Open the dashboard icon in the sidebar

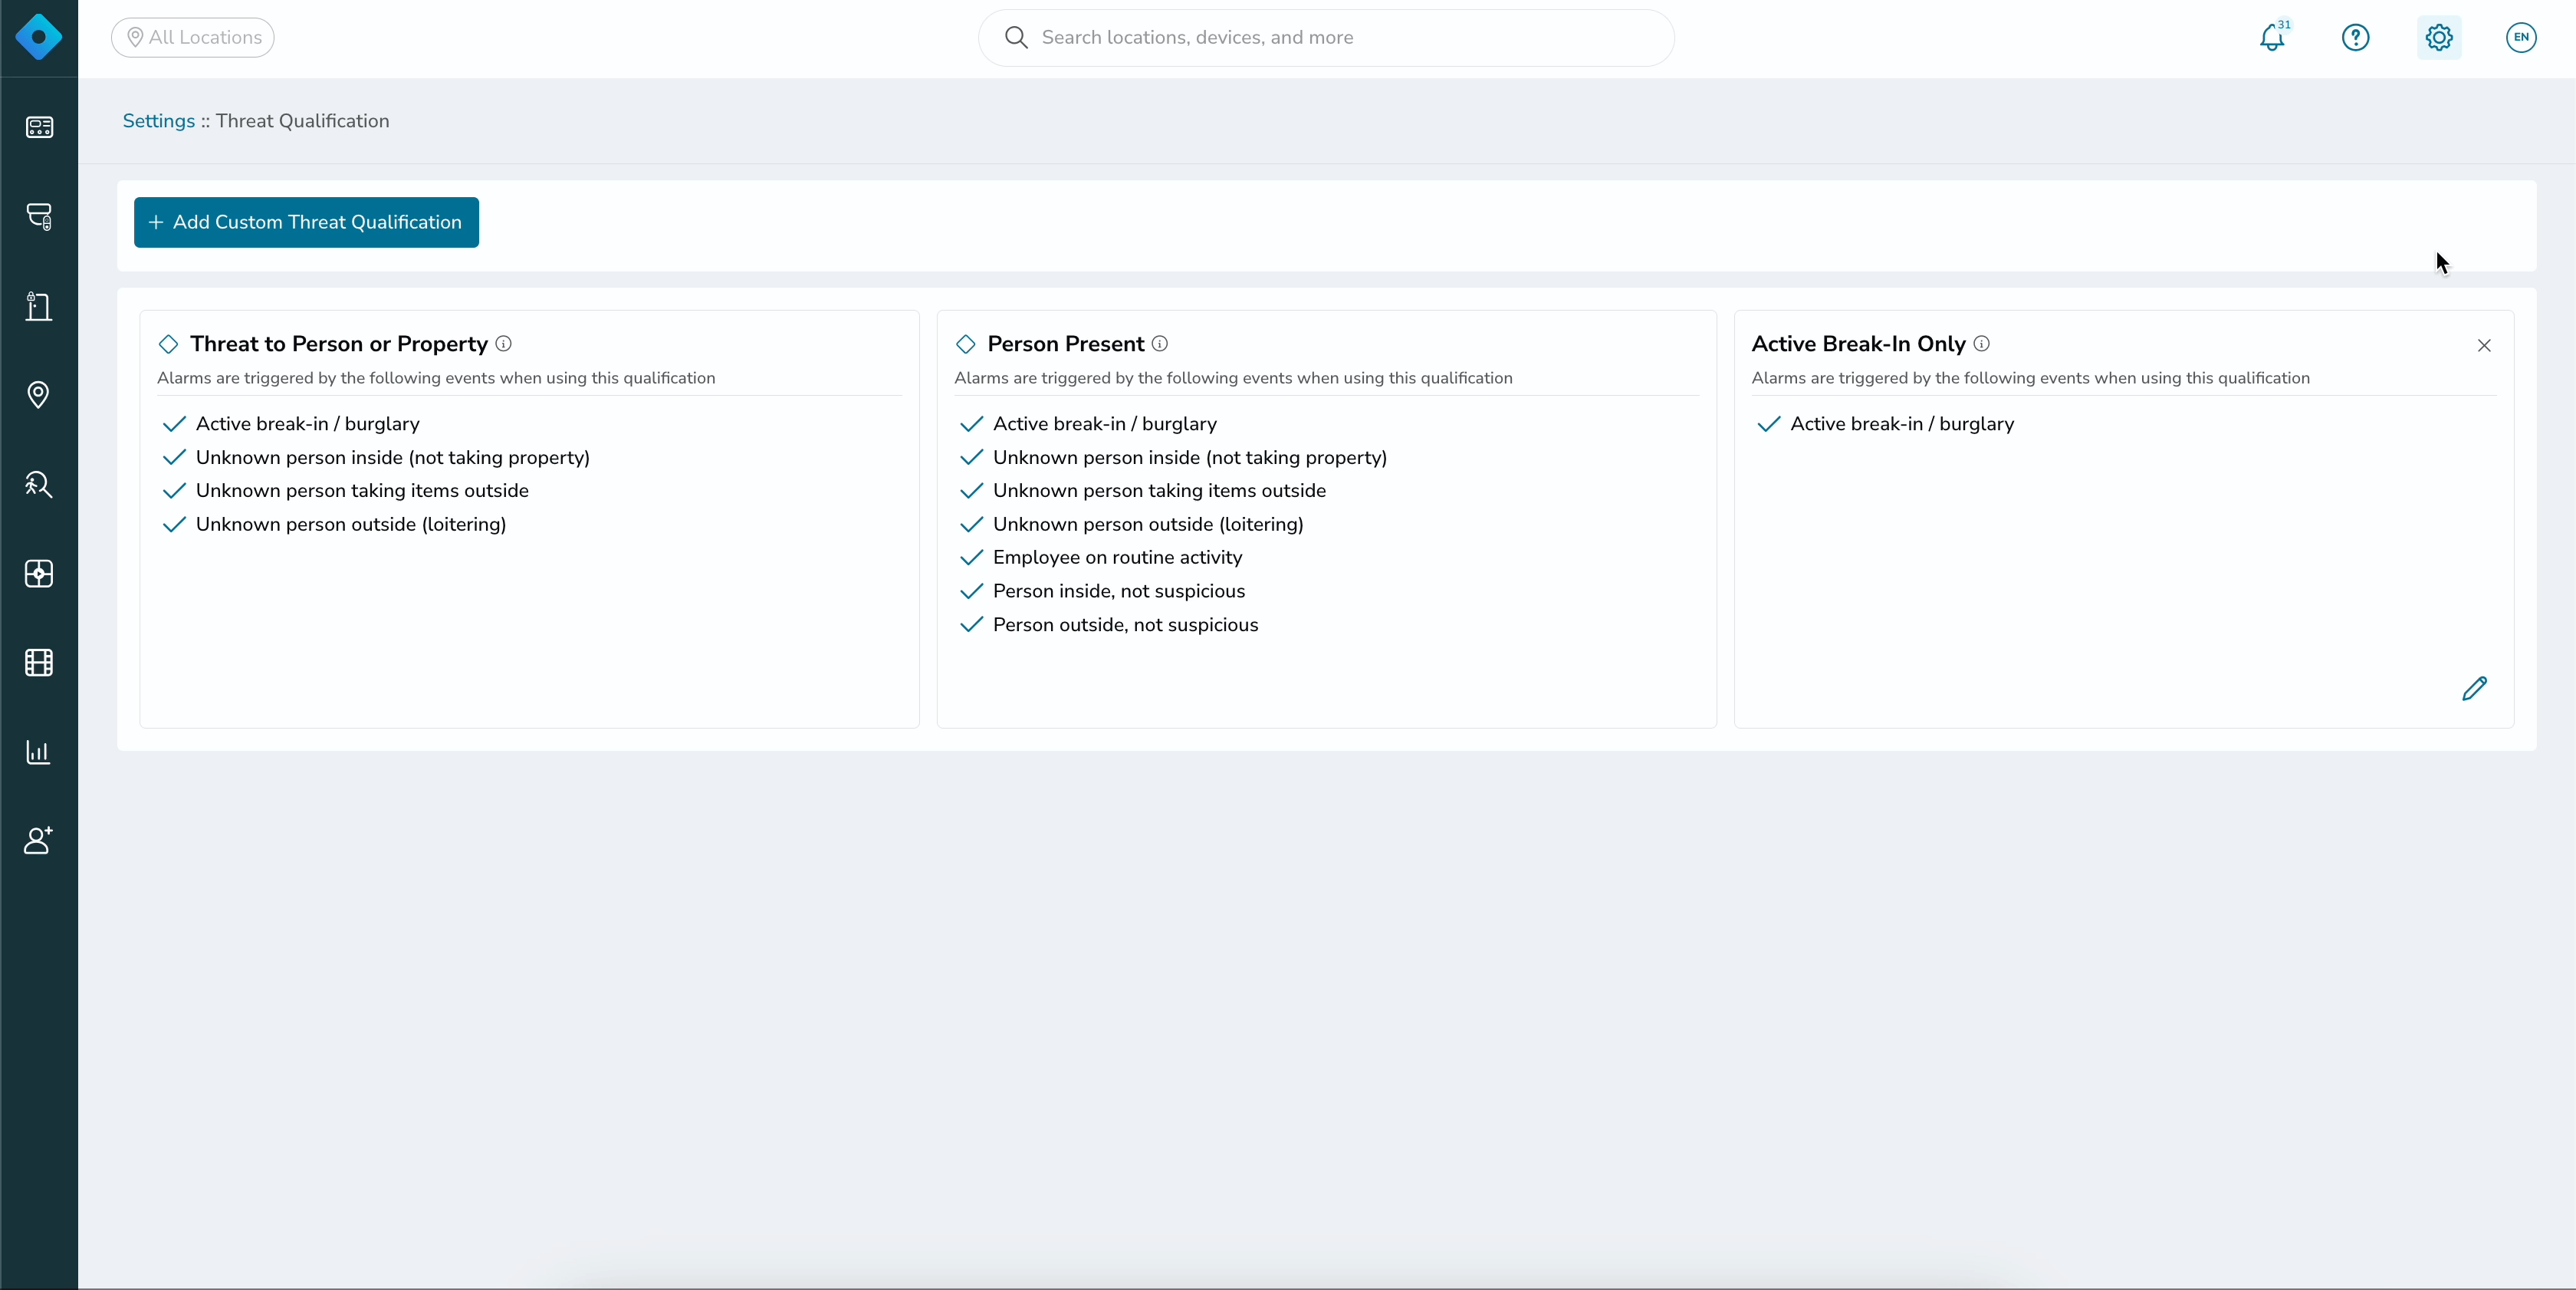[39, 127]
